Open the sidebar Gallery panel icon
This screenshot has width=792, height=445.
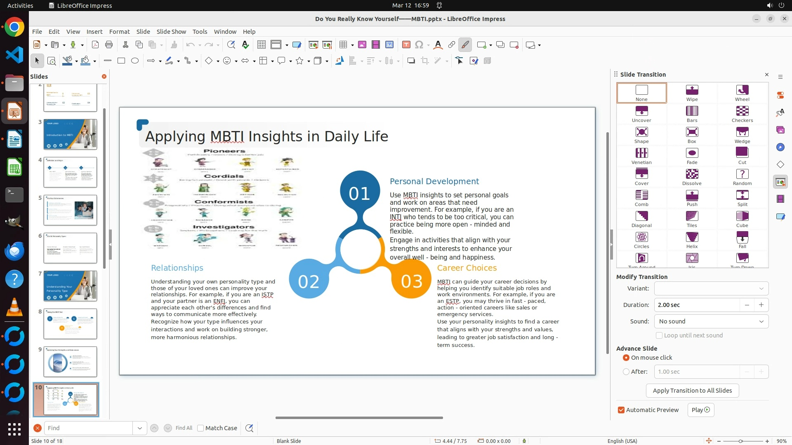click(x=780, y=130)
